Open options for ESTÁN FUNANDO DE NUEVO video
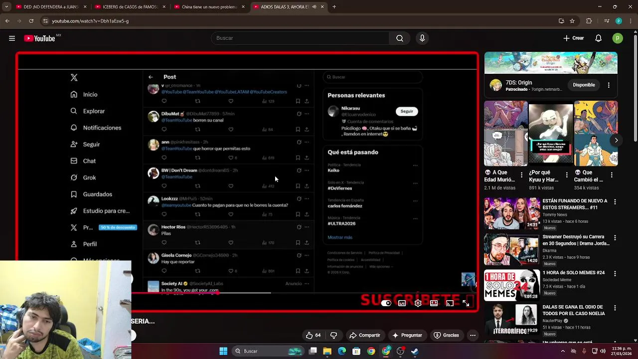Viewport: 638px width, 359px height. [x=615, y=202]
